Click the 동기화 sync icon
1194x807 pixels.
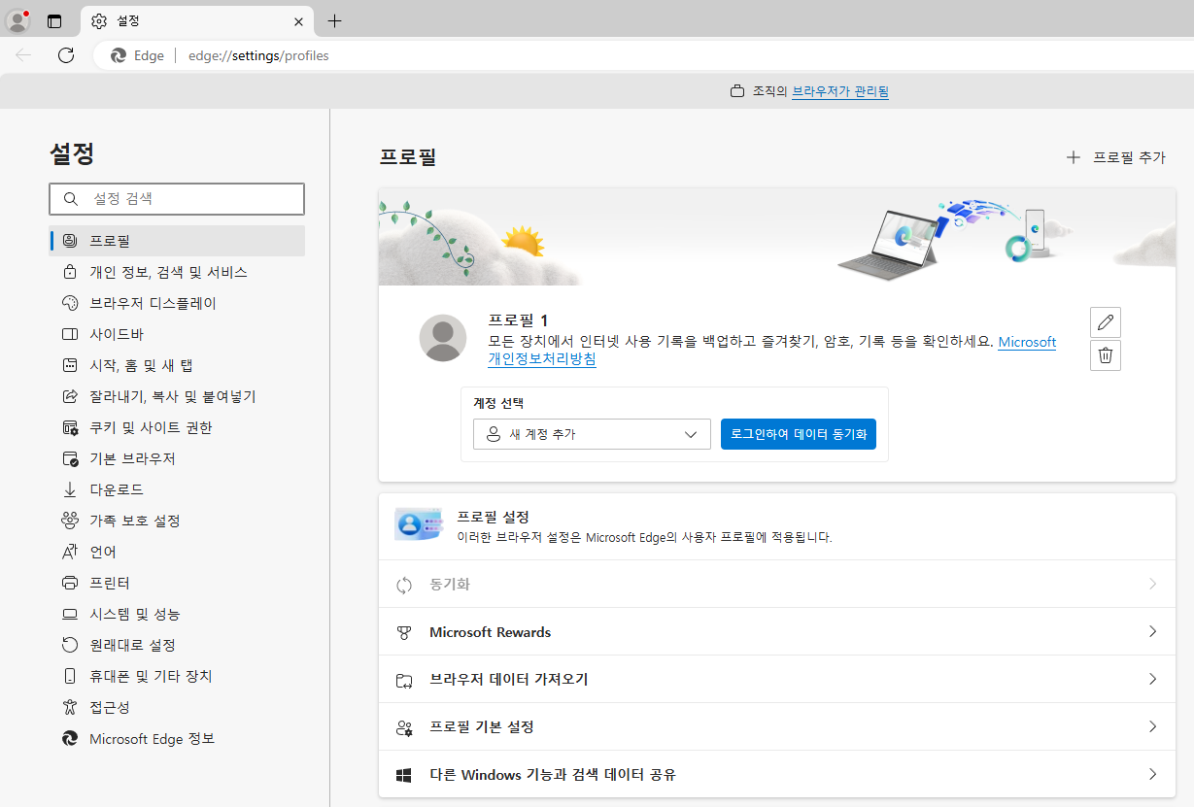pos(405,585)
